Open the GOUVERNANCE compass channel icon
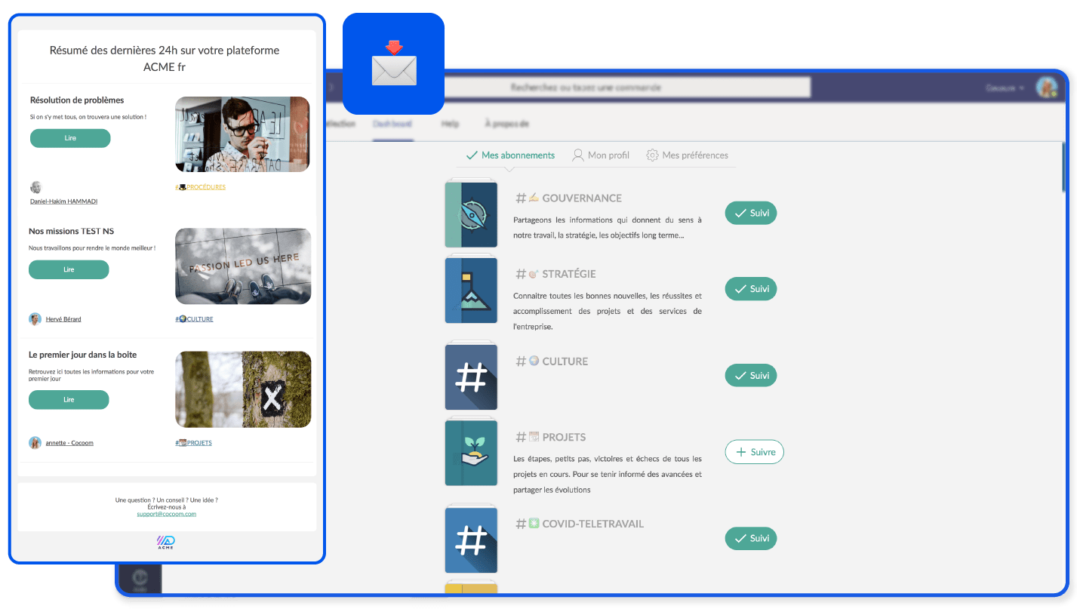This screenshot has height=609, width=1077. (471, 214)
